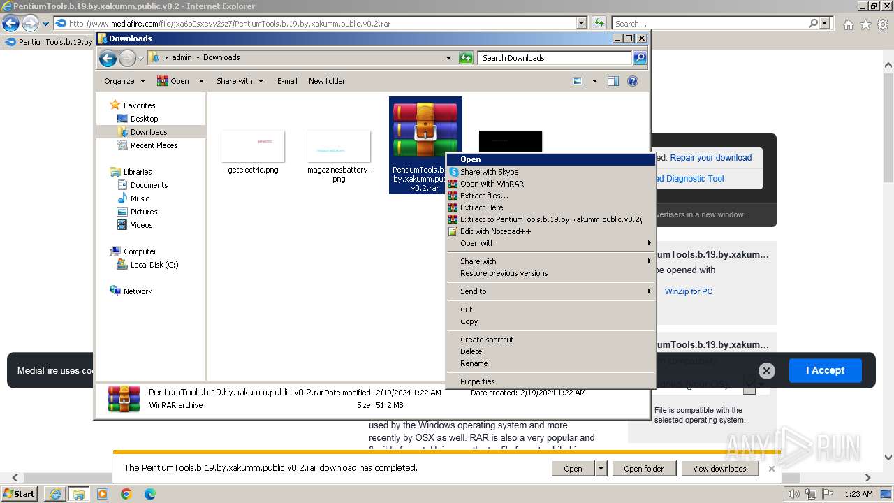The image size is (894, 503).
Task: Open the Explorer toolbar Share with dropdown
Action: [x=240, y=81]
